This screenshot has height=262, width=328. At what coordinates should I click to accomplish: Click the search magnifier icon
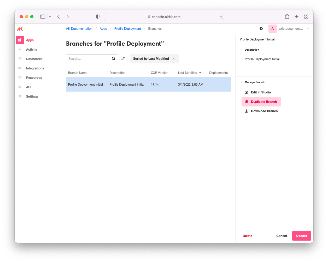[x=114, y=59]
